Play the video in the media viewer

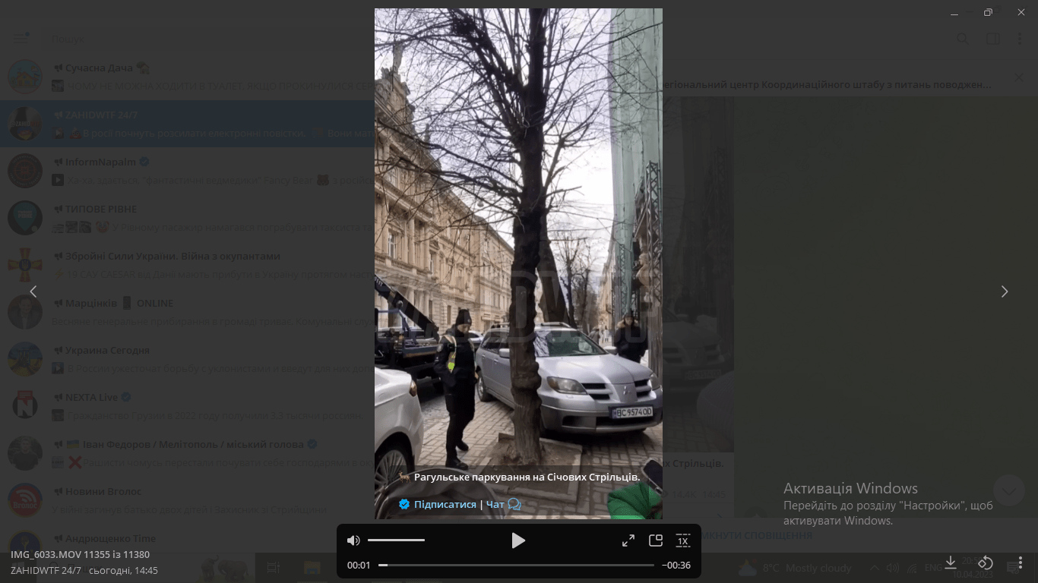click(x=518, y=540)
